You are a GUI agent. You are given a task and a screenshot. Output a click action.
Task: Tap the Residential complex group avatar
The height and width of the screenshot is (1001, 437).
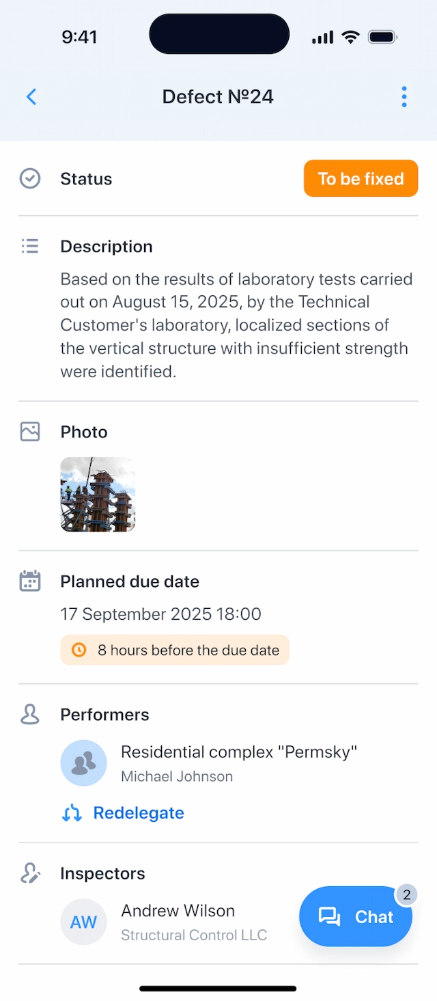(83, 763)
